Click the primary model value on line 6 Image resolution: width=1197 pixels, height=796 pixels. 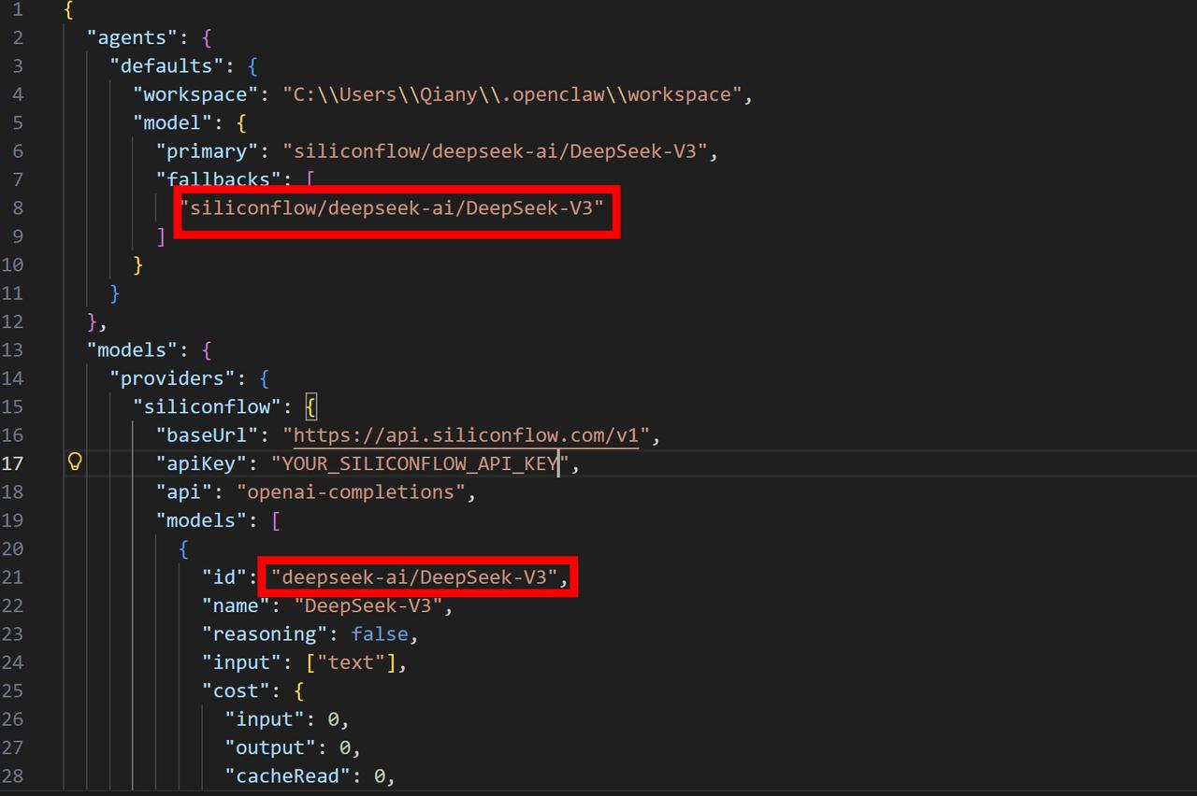point(495,150)
